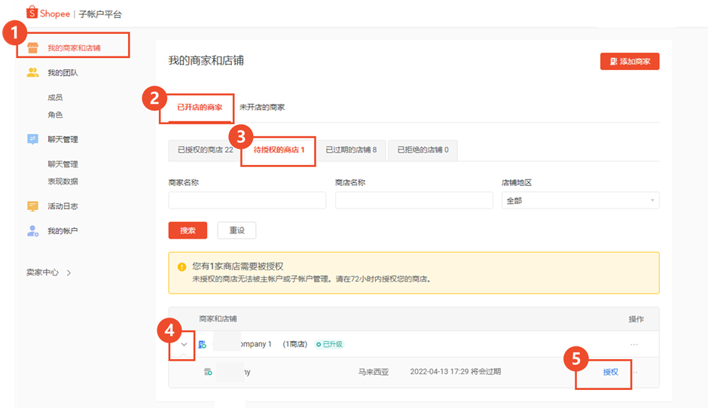Click the 授权 link for the shop

[610, 372]
